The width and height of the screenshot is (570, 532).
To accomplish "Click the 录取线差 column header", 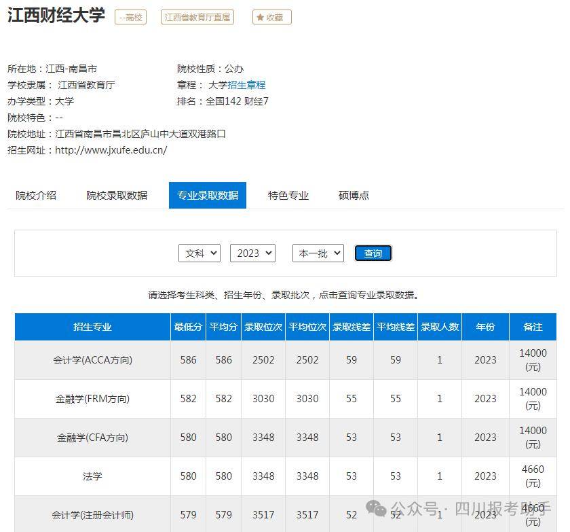I will point(351,327).
